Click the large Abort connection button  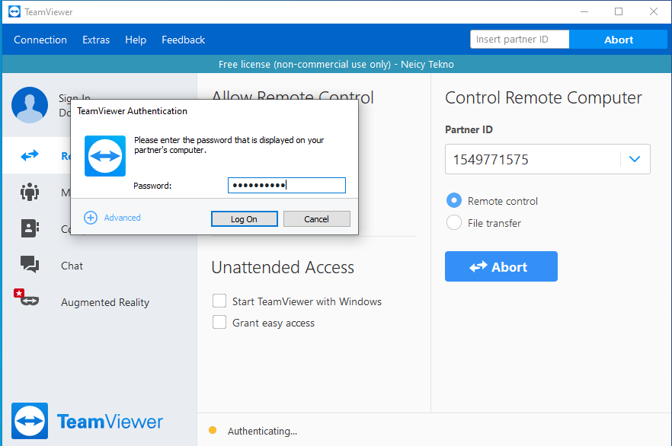coord(501,266)
